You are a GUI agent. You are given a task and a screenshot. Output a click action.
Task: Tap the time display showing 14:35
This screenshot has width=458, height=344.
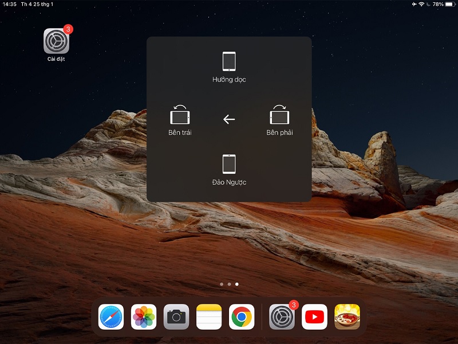pyautogui.click(x=9, y=5)
